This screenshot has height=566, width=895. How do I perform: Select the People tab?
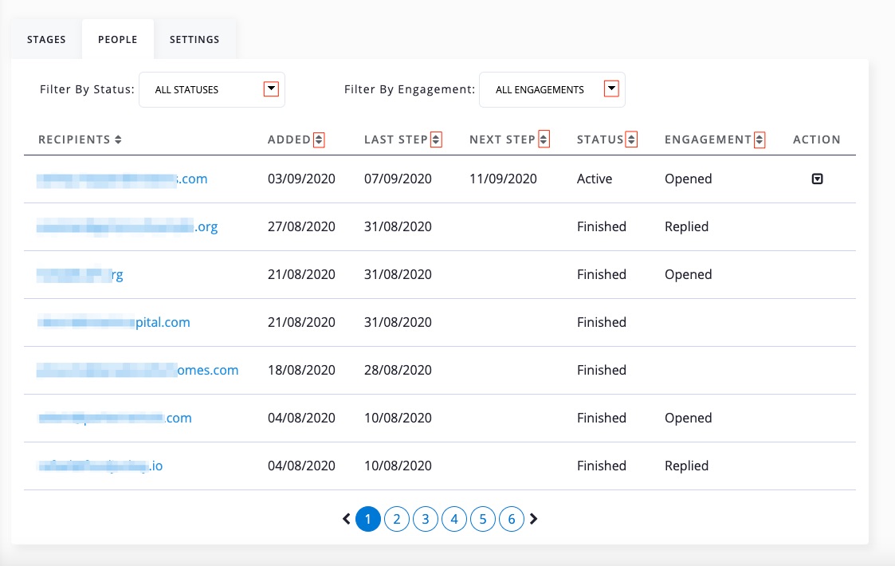point(118,39)
